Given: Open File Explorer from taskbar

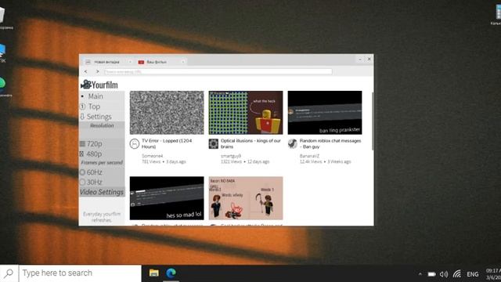Looking at the screenshot, I should point(154,273).
